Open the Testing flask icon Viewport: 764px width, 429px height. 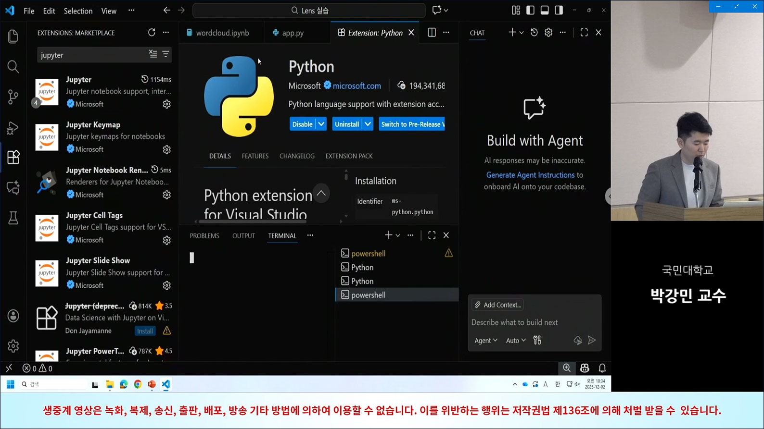13,218
